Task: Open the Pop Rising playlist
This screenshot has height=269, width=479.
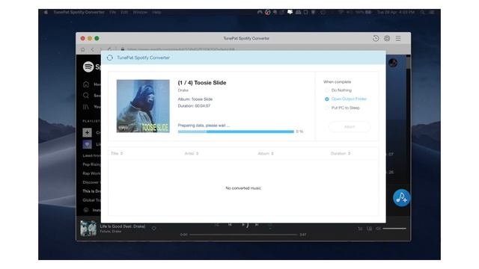Action: point(91,164)
